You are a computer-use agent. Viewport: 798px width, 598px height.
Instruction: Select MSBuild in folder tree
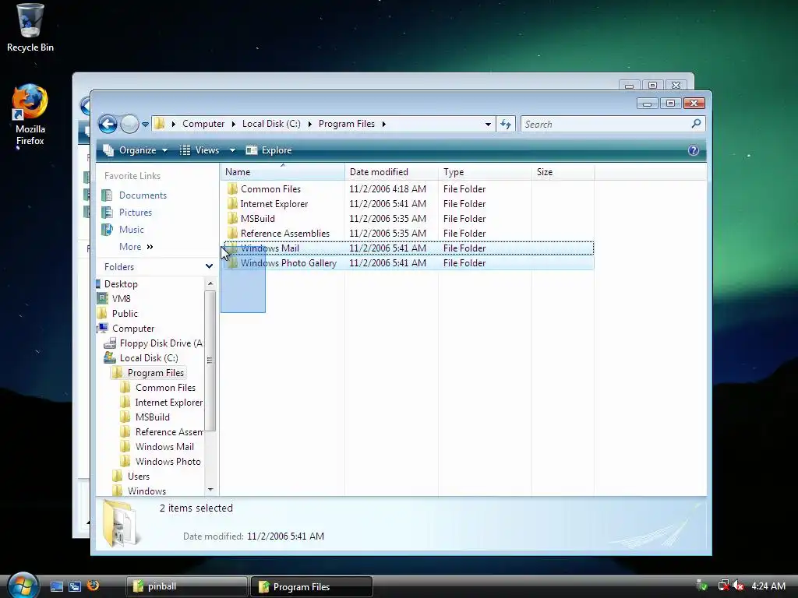(152, 417)
